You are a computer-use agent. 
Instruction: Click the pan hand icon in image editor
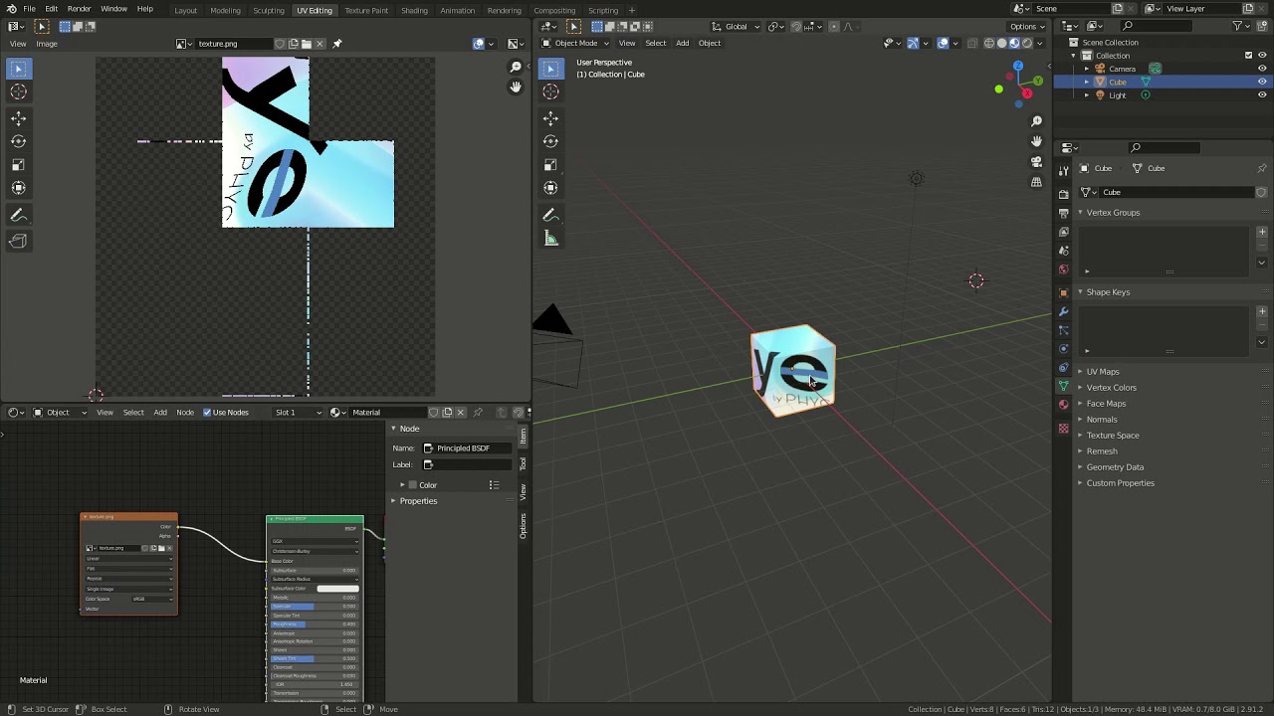coord(516,88)
